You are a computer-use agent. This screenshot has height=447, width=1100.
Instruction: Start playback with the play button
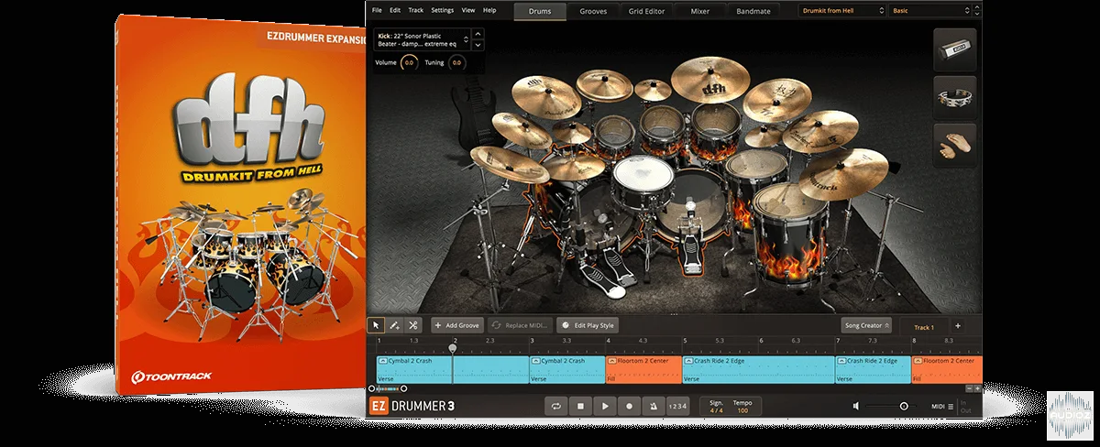(x=604, y=405)
